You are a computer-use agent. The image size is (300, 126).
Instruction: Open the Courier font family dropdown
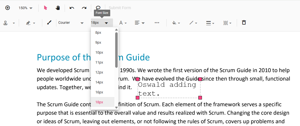point(71,23)
